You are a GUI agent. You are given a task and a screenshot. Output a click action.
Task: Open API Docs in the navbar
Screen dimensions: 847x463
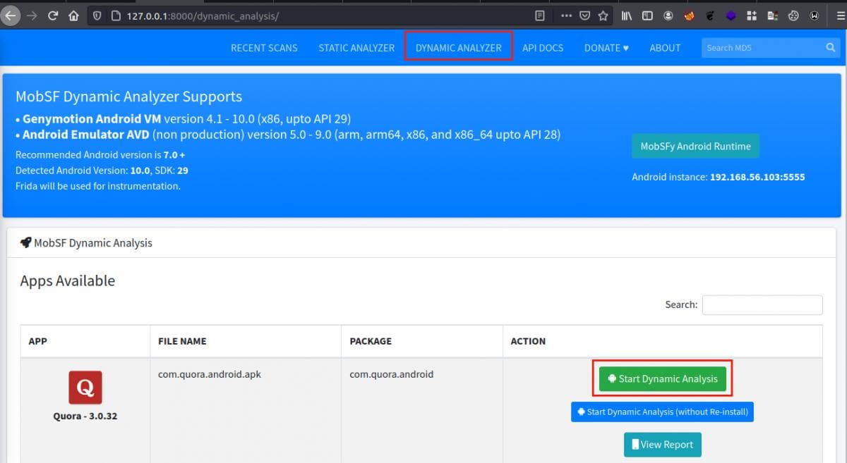click(543, 48)
